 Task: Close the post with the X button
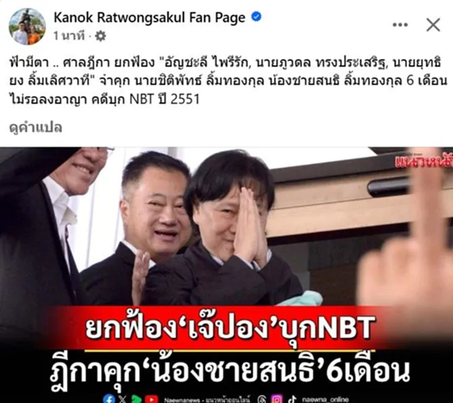point(433,25)
